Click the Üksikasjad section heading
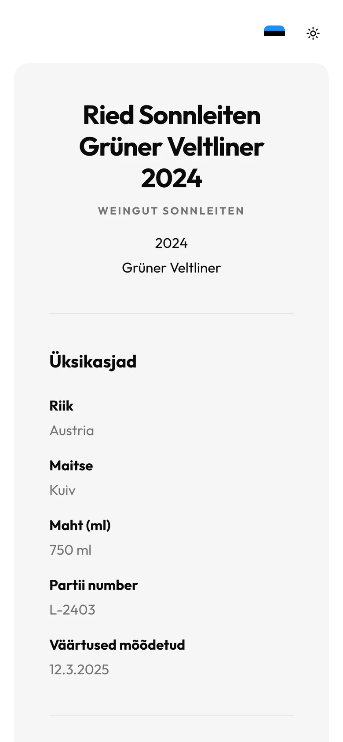The image size is (343, 742). 93,361
